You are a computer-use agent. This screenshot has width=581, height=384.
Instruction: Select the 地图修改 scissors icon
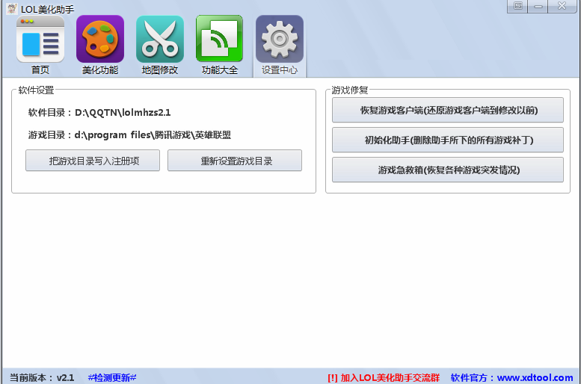pyautogui.click(x=160, y=40)
